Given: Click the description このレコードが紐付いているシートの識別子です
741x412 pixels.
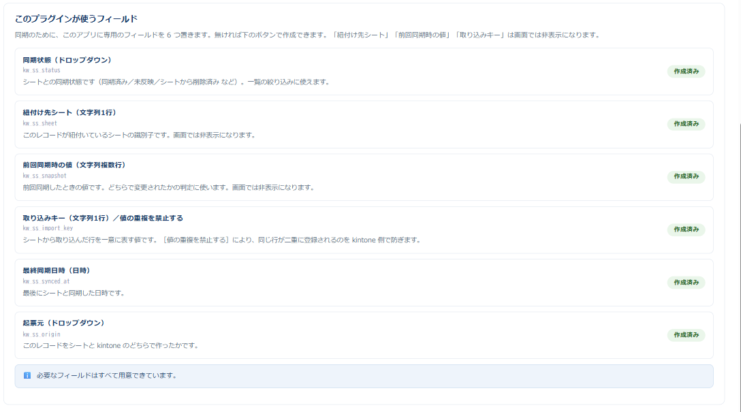Looking at the screenshot, I should [x=140, y=135].
